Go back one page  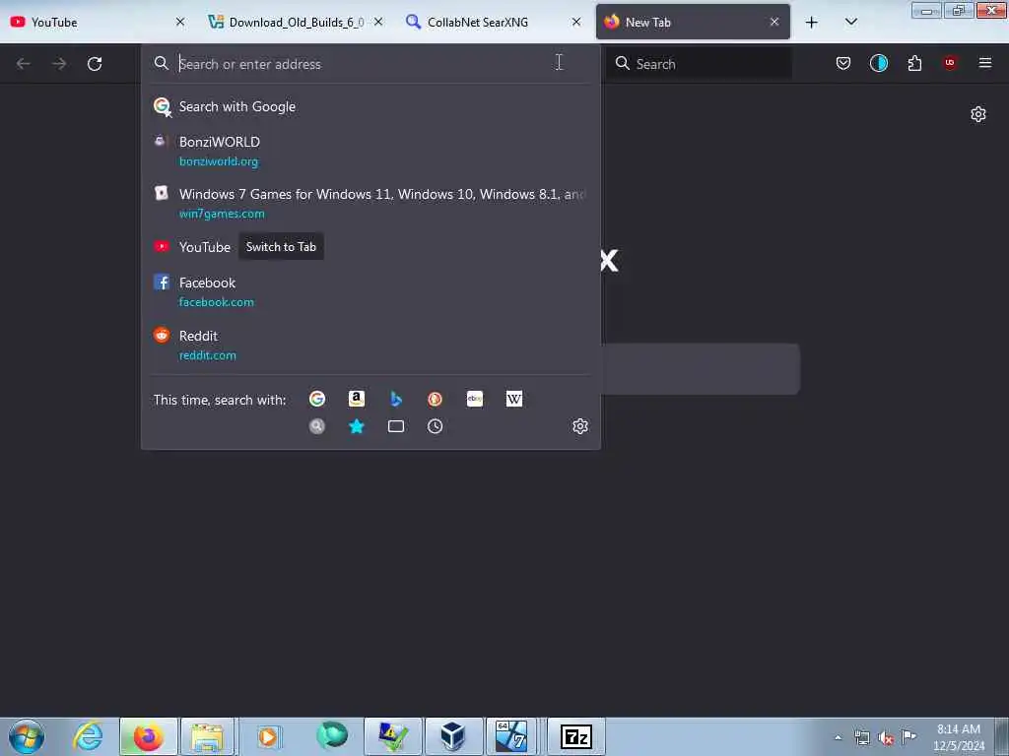24,64
